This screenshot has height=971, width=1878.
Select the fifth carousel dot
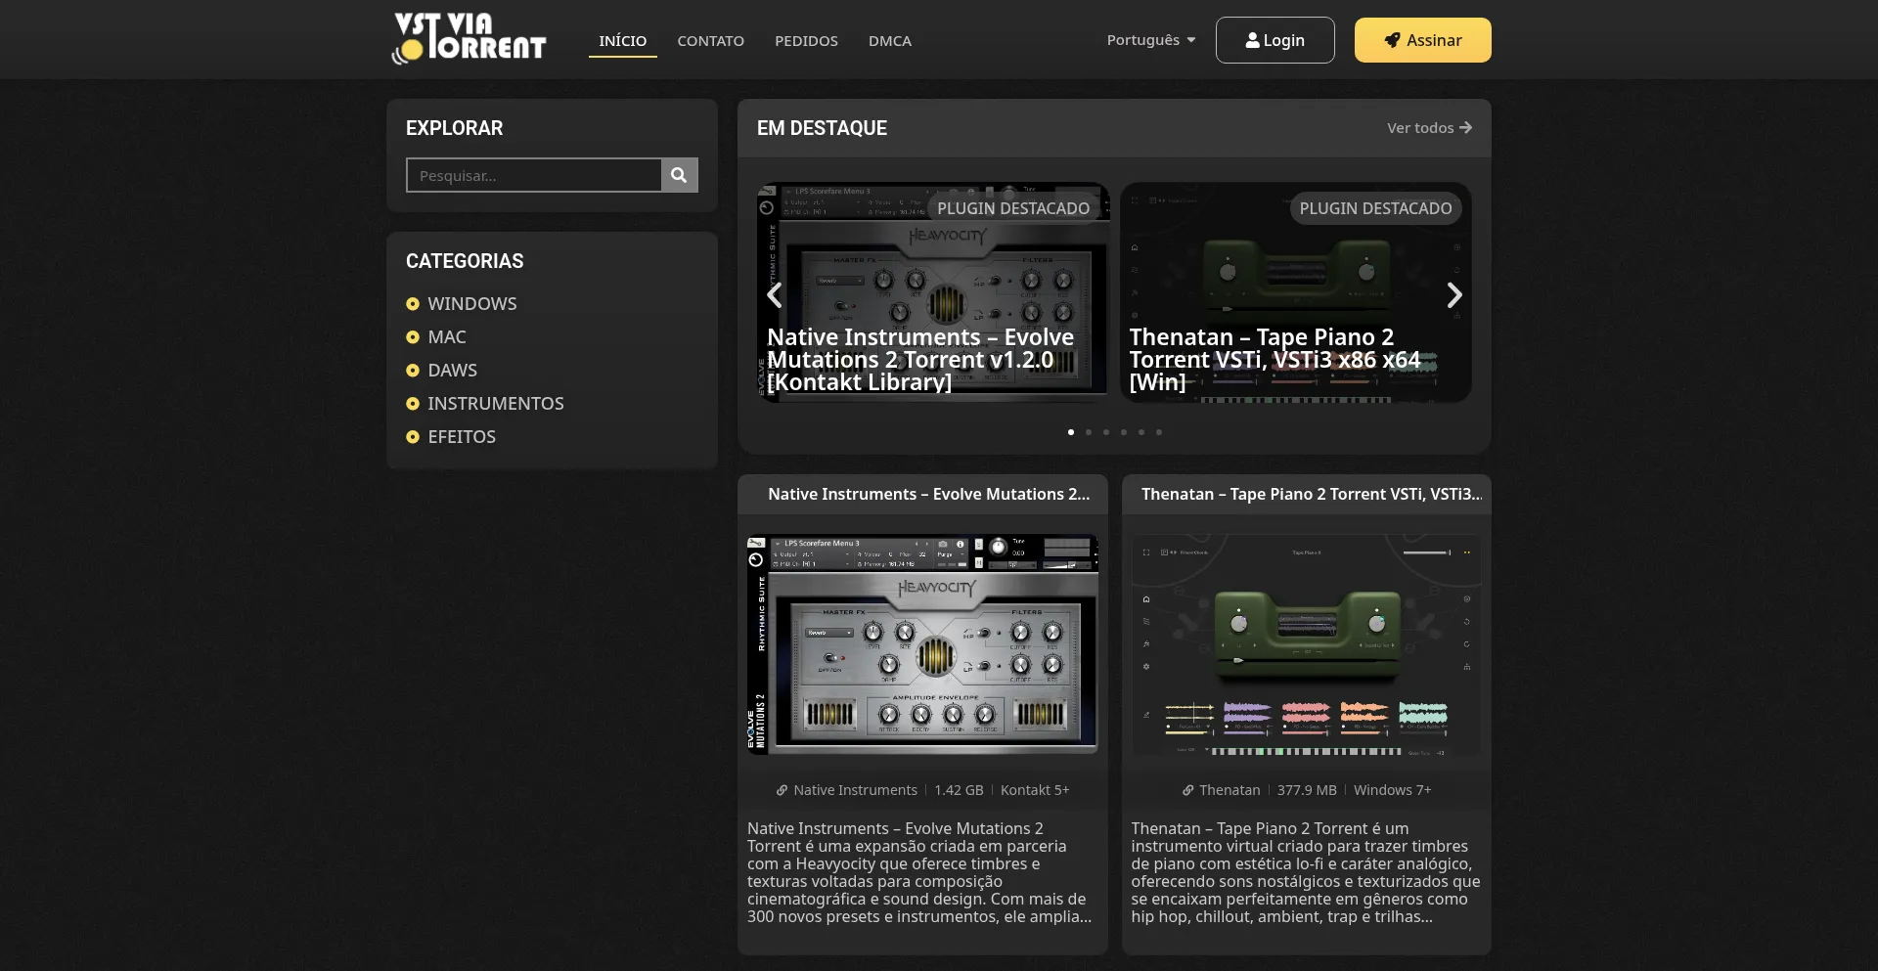(1141, 432)
